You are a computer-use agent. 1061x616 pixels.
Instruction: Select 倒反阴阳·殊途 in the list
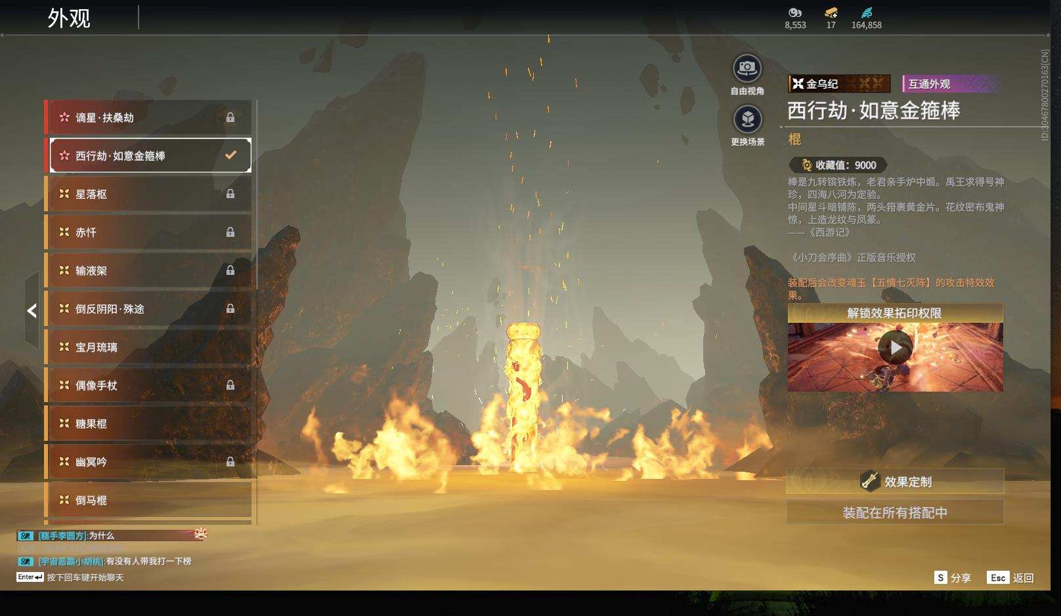(148, 308)
